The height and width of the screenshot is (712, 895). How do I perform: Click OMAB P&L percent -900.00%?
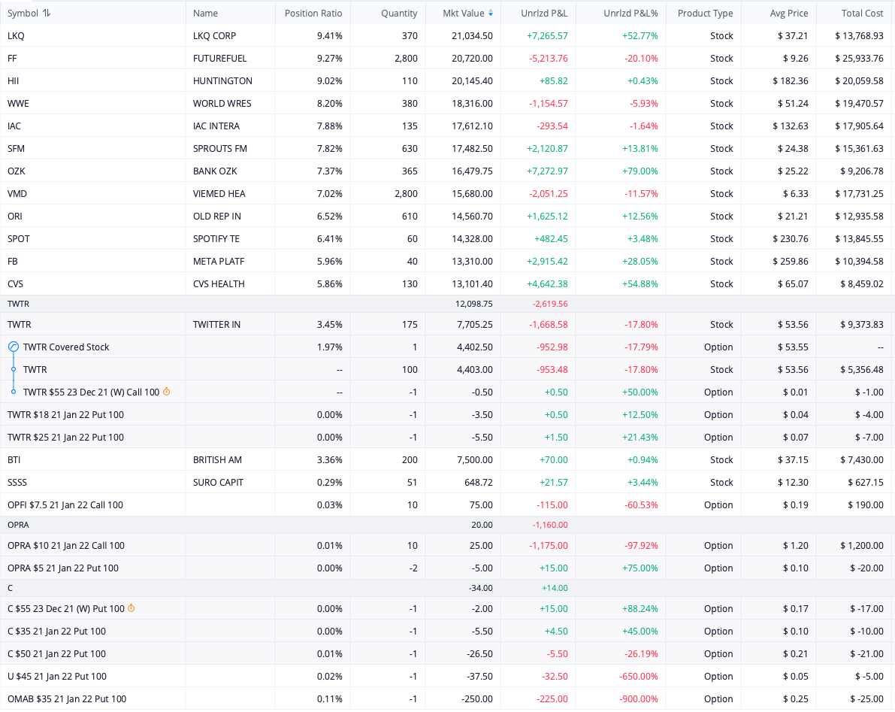(x=639, y=698)
